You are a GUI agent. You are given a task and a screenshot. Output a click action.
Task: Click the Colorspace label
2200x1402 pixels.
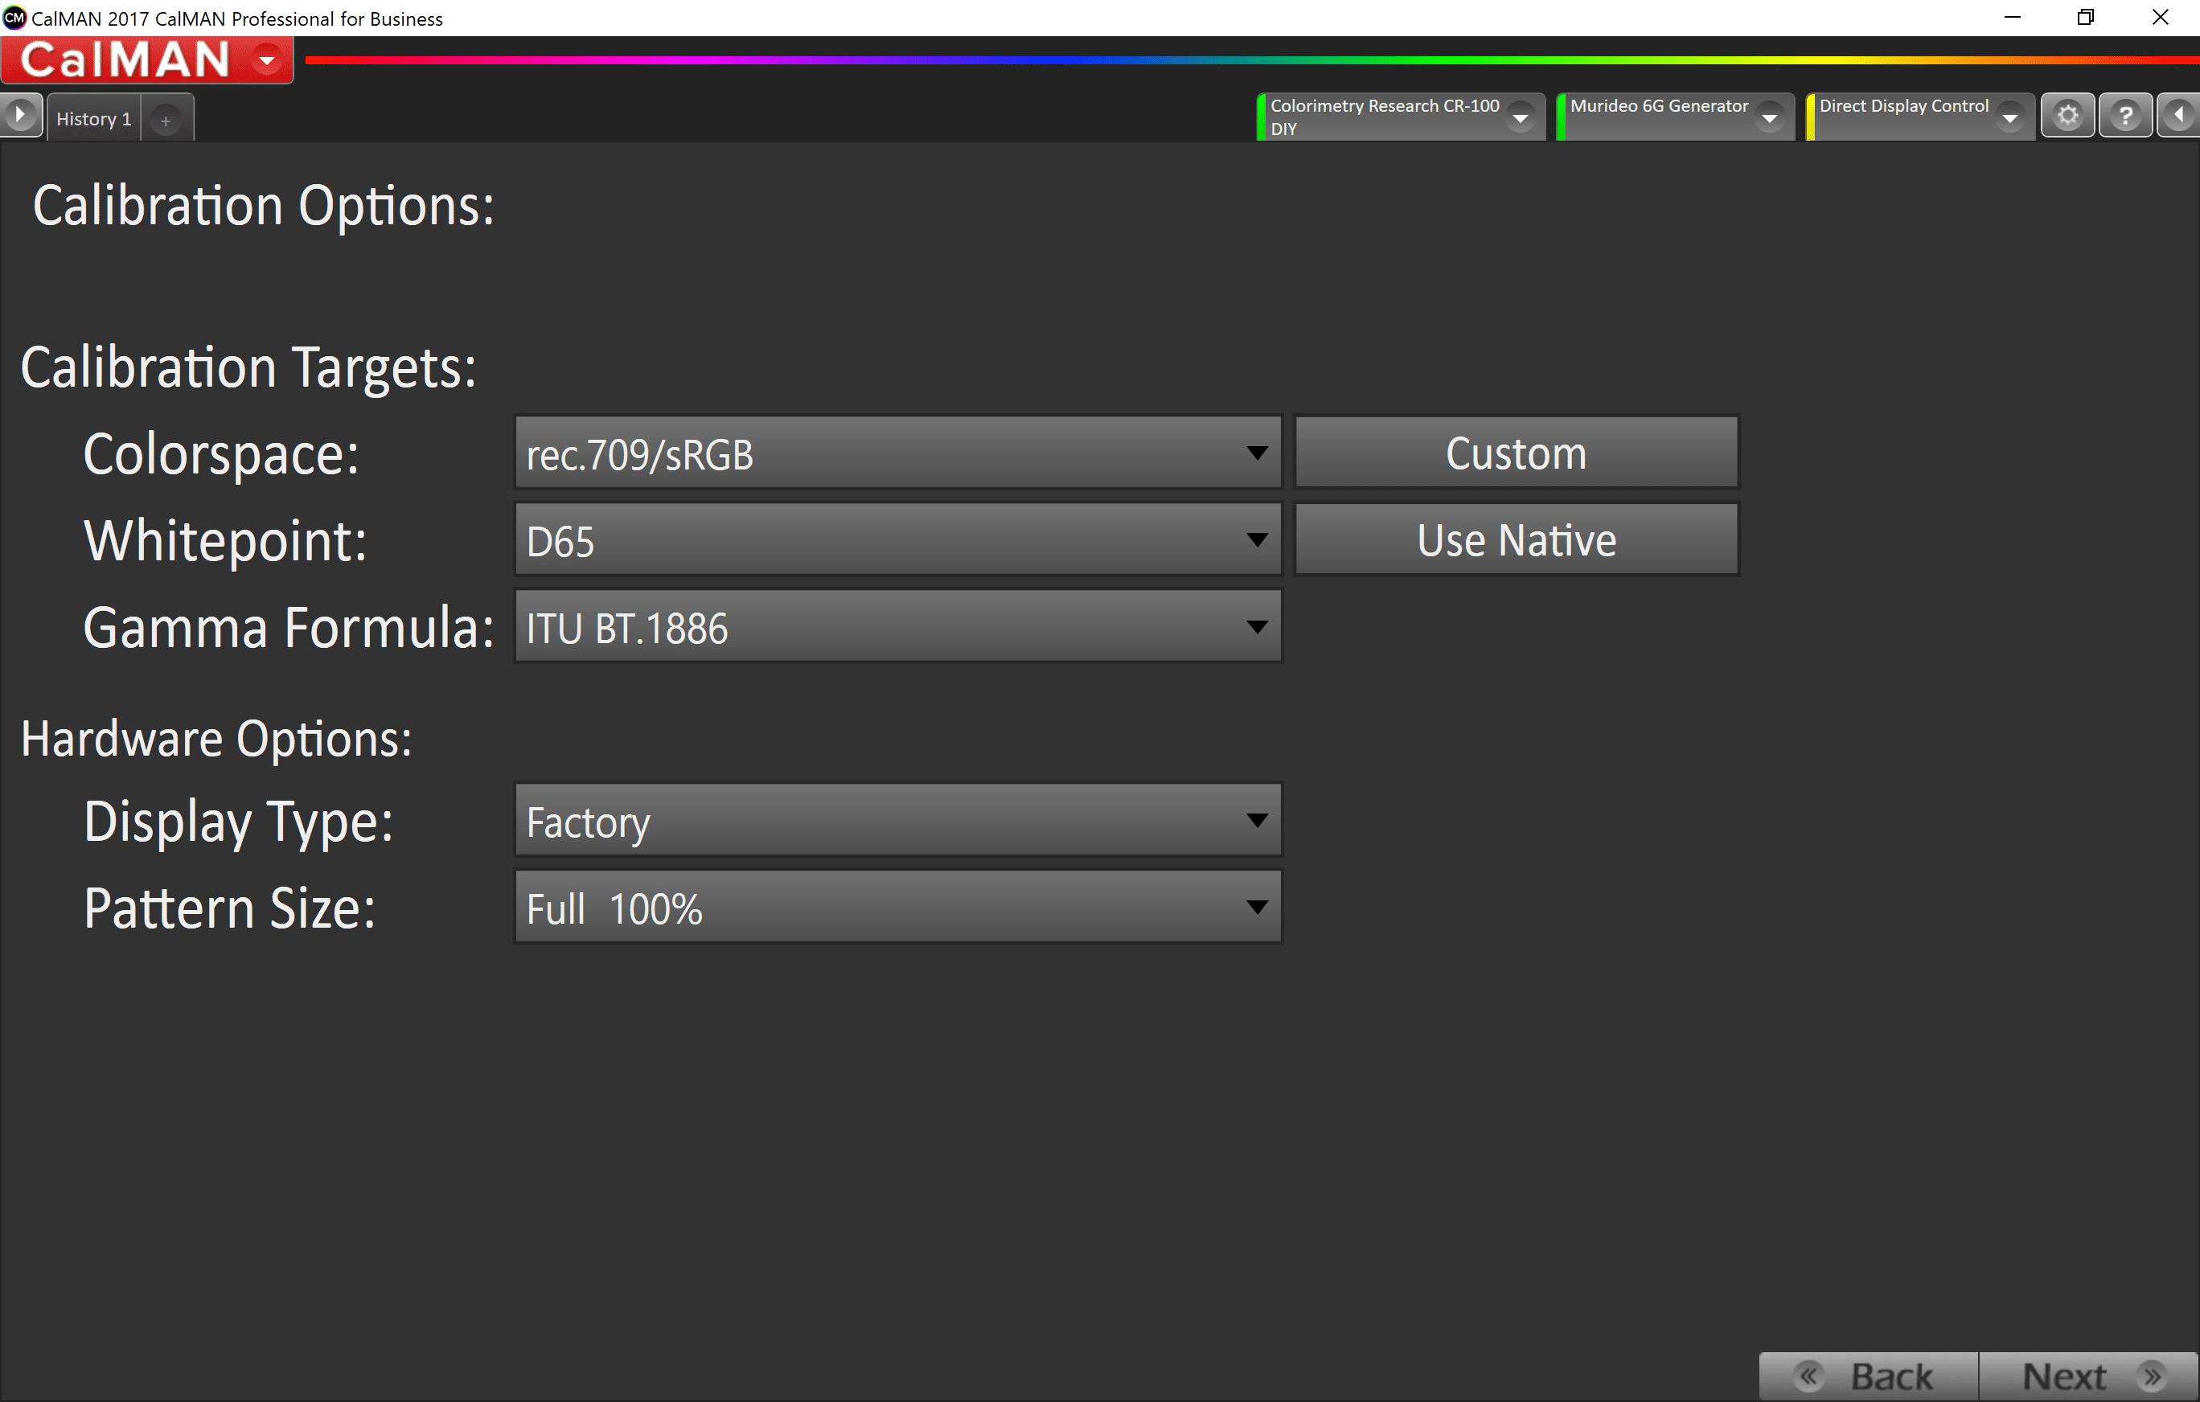click(x=221, y=454)
